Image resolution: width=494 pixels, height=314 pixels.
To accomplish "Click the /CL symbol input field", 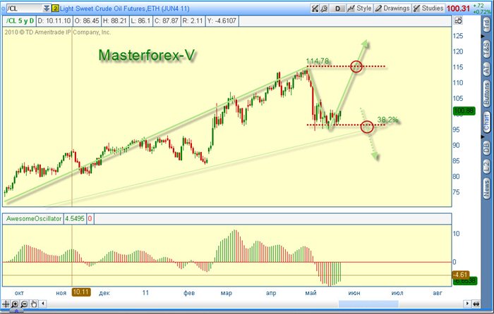I will pos(25,8).
